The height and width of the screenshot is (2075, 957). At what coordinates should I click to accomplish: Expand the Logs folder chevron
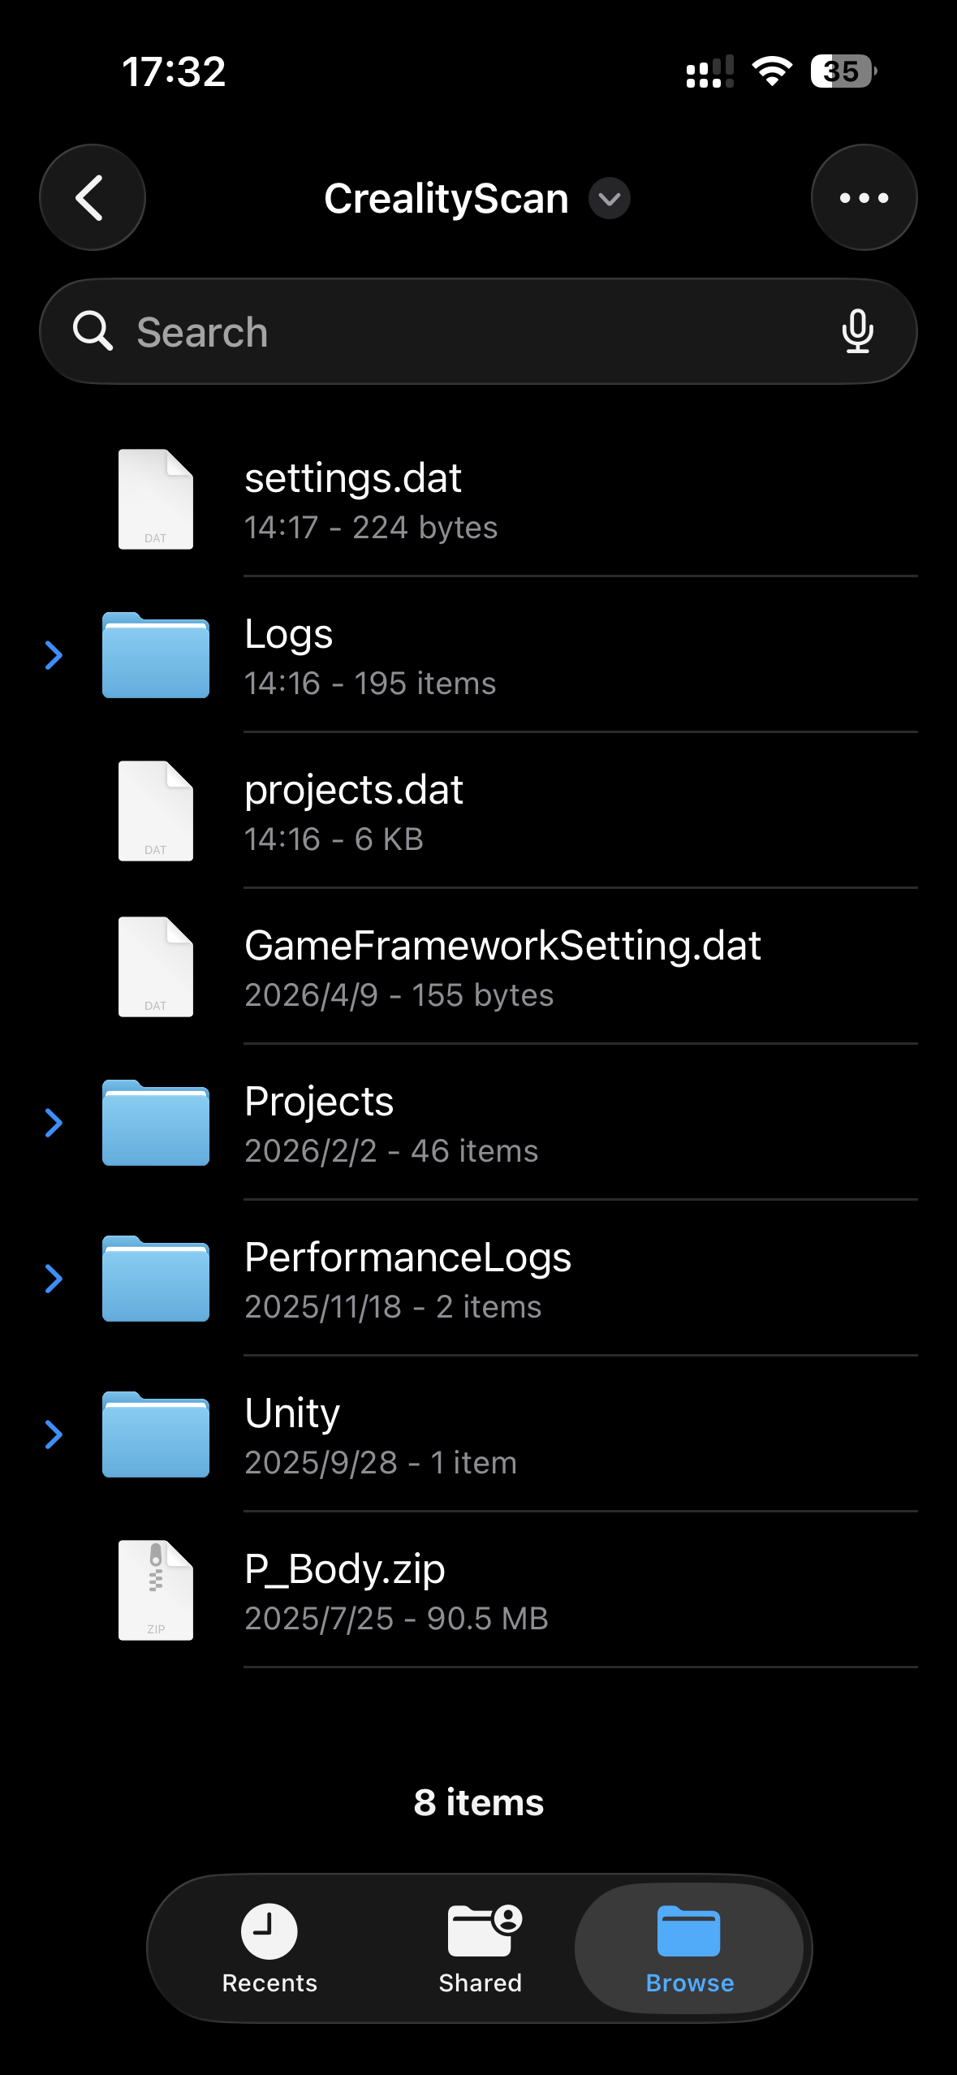54,655
